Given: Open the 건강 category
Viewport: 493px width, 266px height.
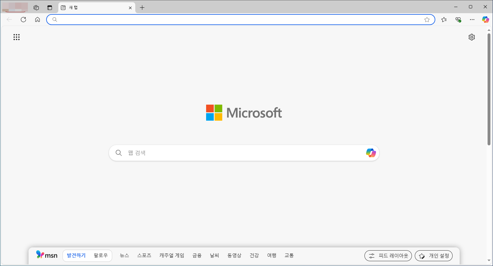Looking at the screenshot, I should pyautogui.click(x=254, y=256).
